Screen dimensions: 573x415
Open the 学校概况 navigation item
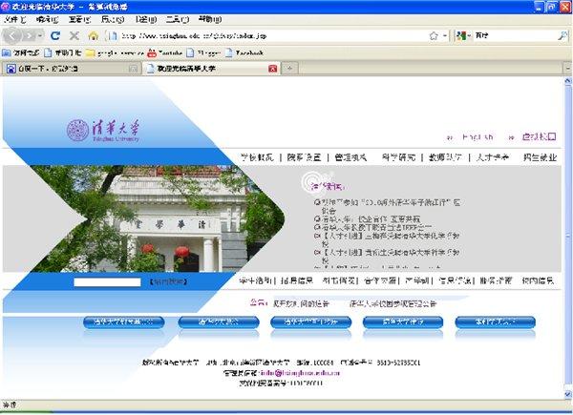(x=257, y=157)
